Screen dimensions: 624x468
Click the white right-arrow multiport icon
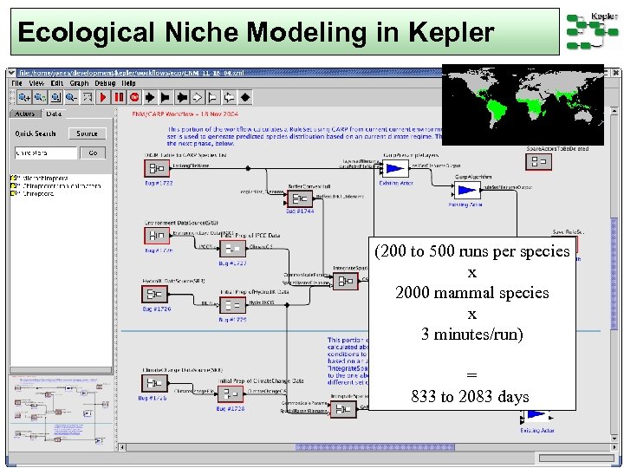pyautogui.click(x=198, y=97)
